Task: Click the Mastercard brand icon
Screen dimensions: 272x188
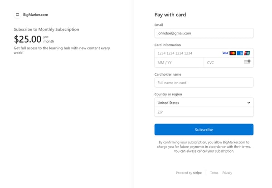Action: (233, 53)
